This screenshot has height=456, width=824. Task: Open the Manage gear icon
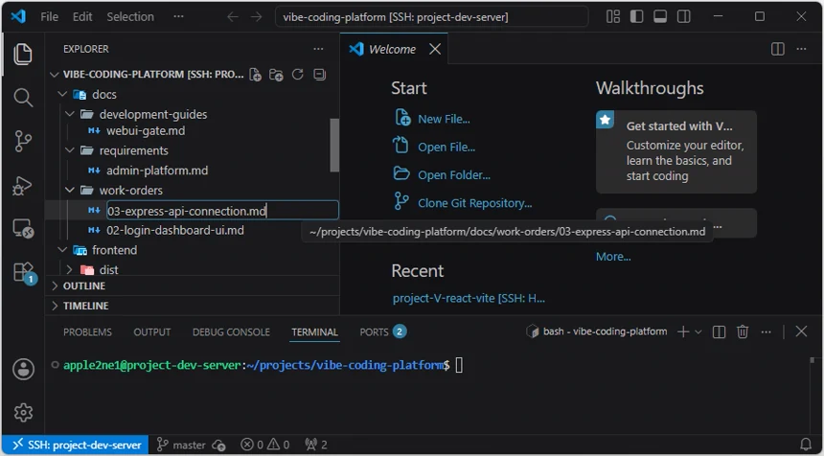tap(23, 412)
